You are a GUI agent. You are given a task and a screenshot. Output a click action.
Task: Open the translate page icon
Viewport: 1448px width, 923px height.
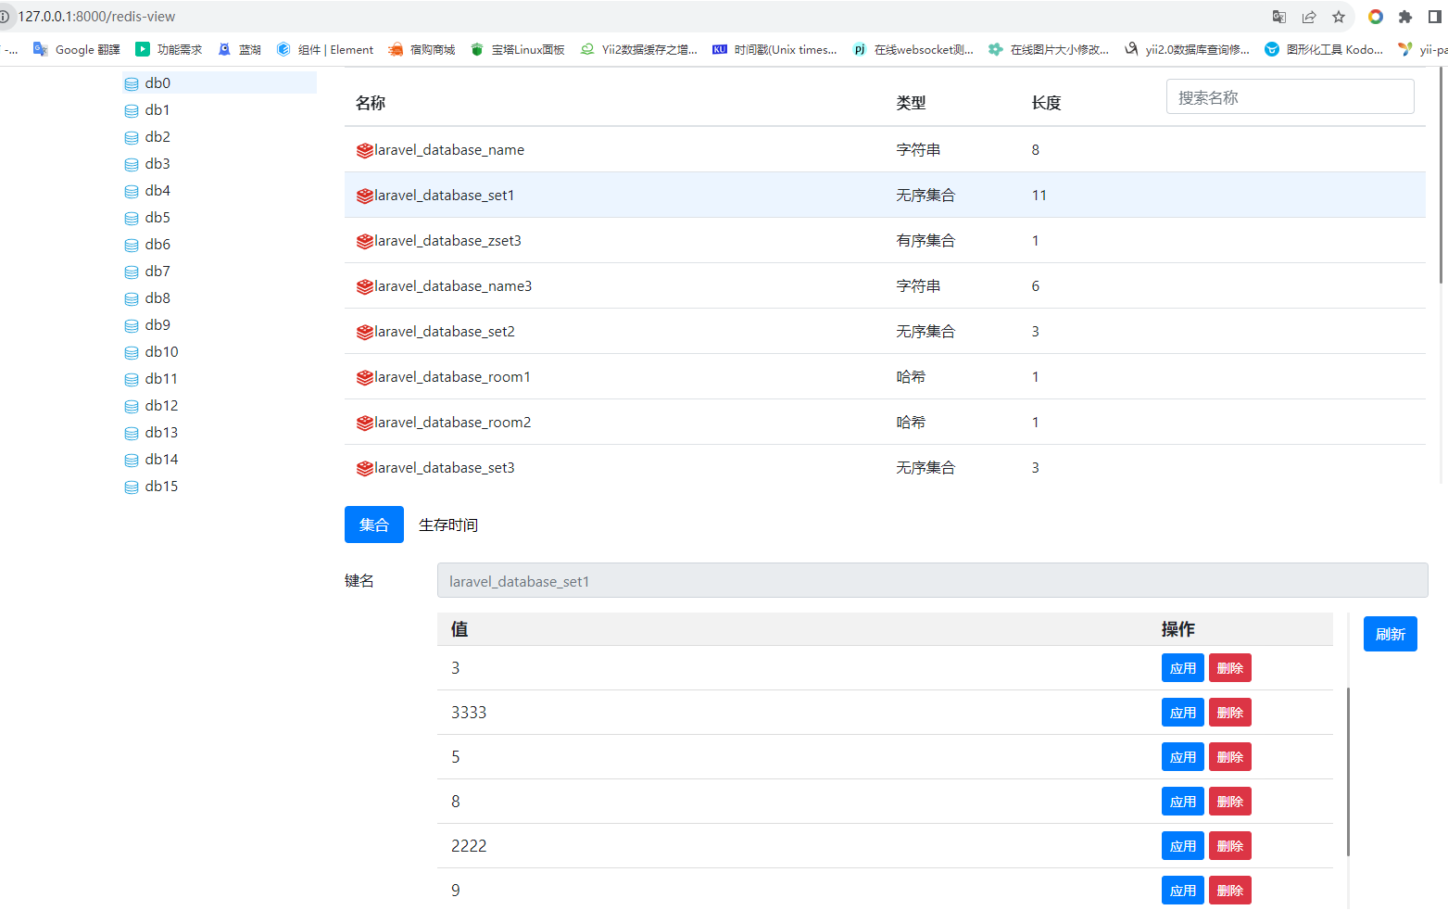coord(1279,17)
